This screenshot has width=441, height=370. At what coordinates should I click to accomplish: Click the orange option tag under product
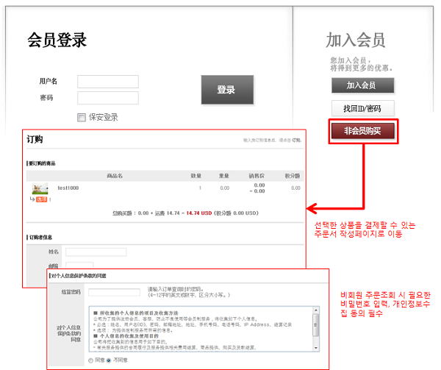(x=42, y=199)
